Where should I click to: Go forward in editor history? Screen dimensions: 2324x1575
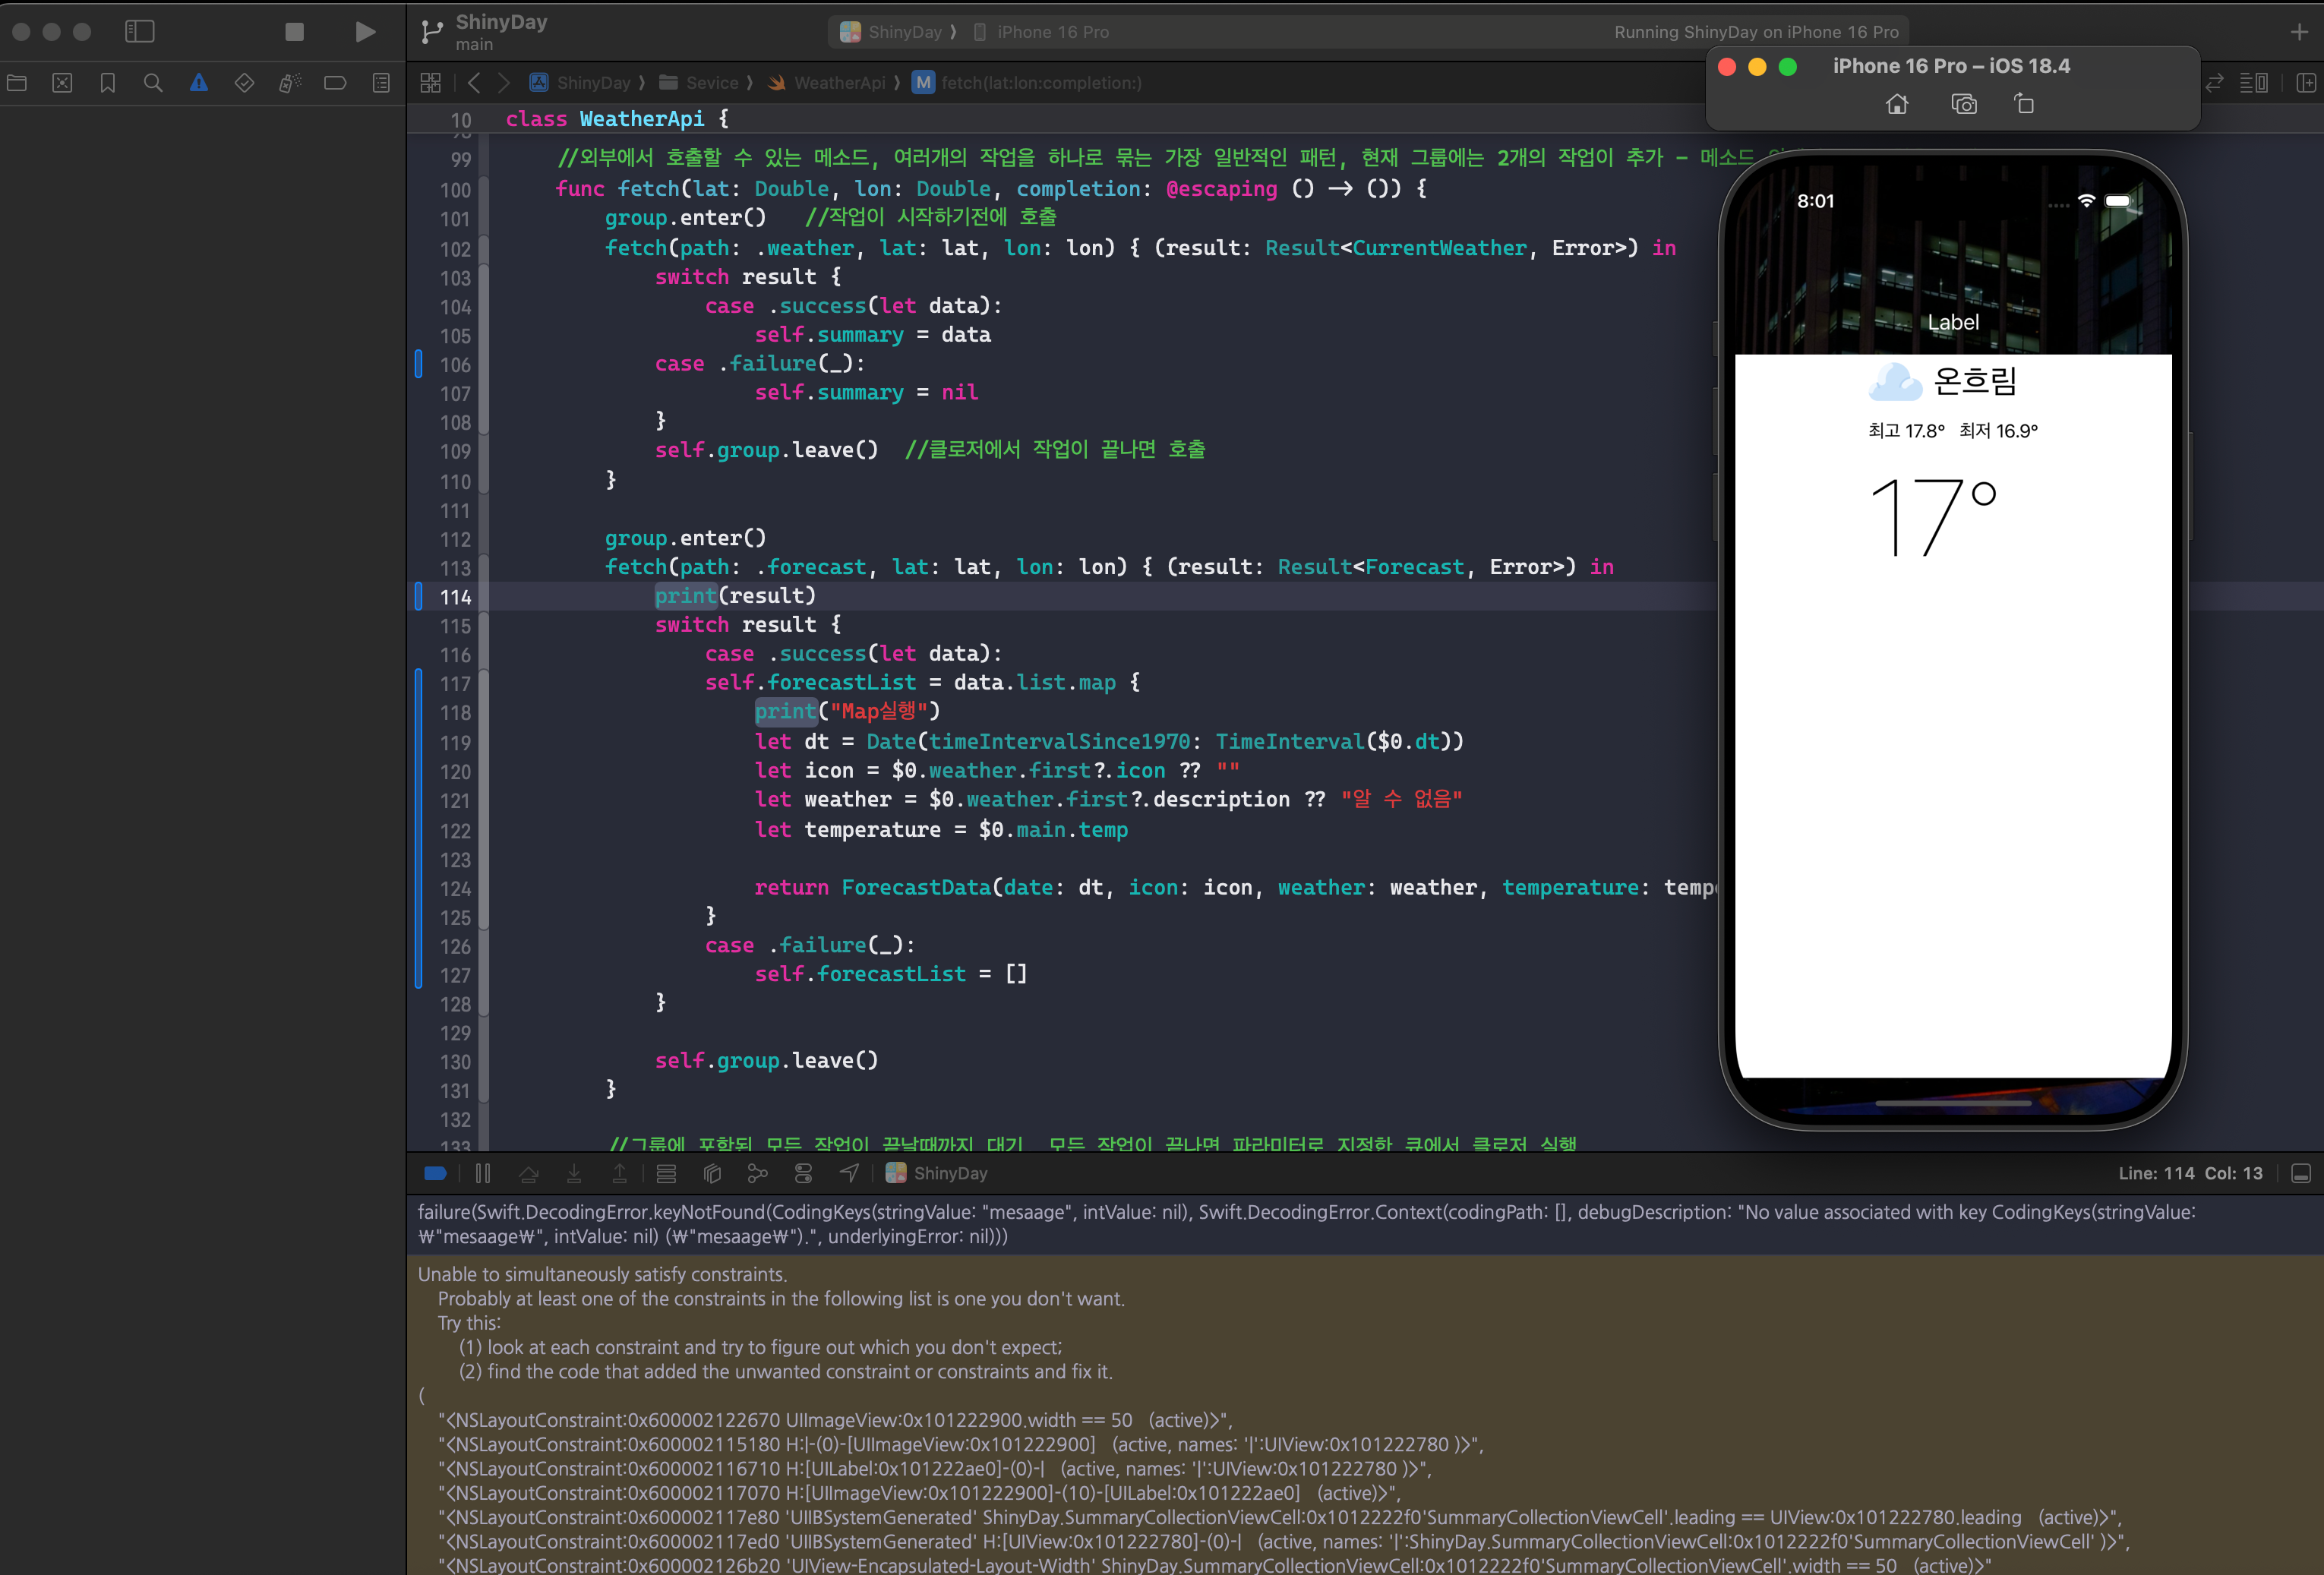504,83
